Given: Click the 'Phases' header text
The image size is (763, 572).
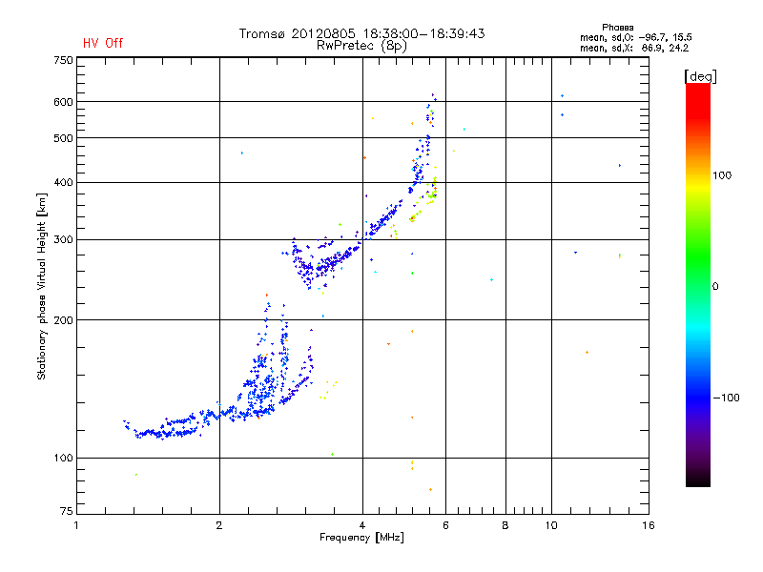Looking at the screenshot, I should pos(617,28).
